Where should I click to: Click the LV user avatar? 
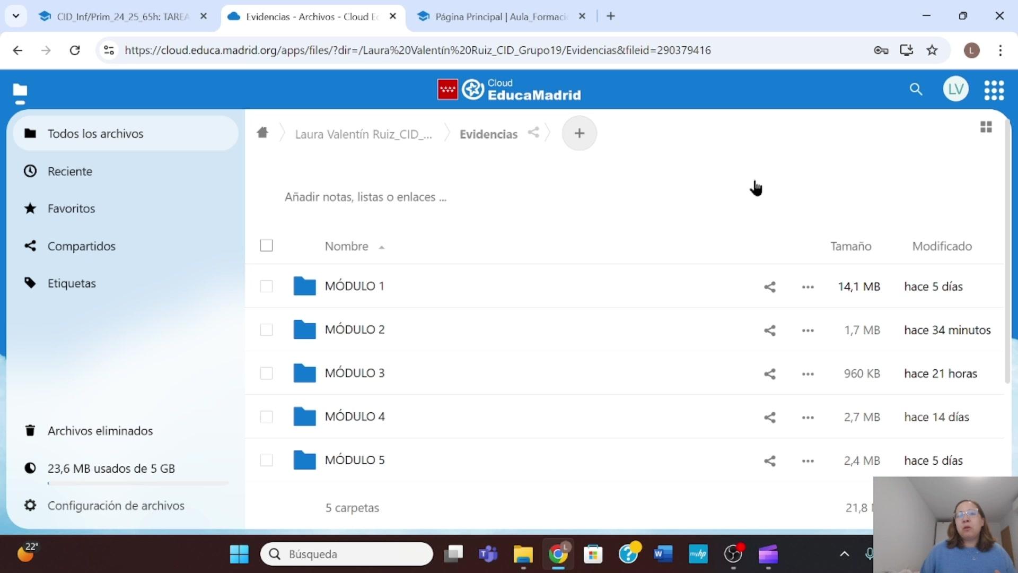pyautogui.click(x=955, y=89)
